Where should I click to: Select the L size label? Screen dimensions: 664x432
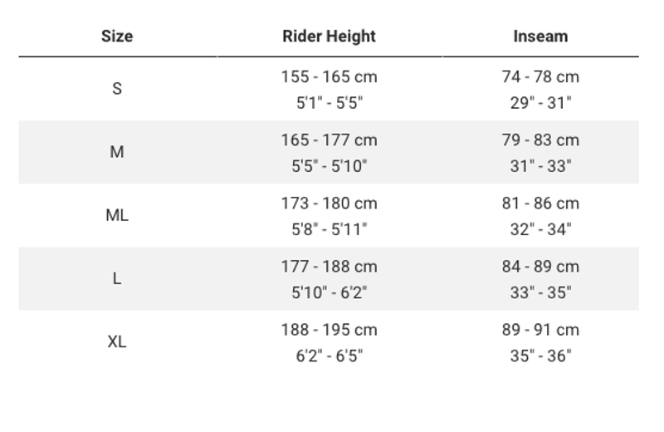click(x=117, y=278)
